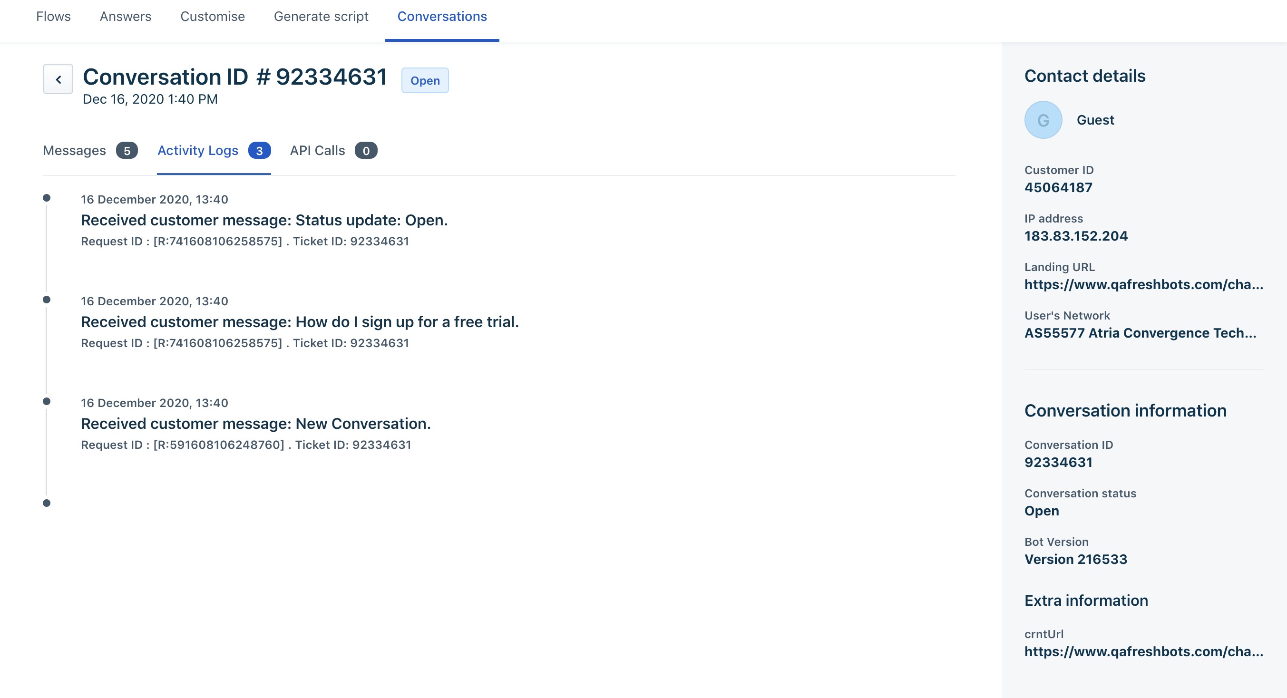This screenshot has height=698, width=1287.
Task: Click the free trial log entry
Action: pyautogui.click(x=300, y=322)
